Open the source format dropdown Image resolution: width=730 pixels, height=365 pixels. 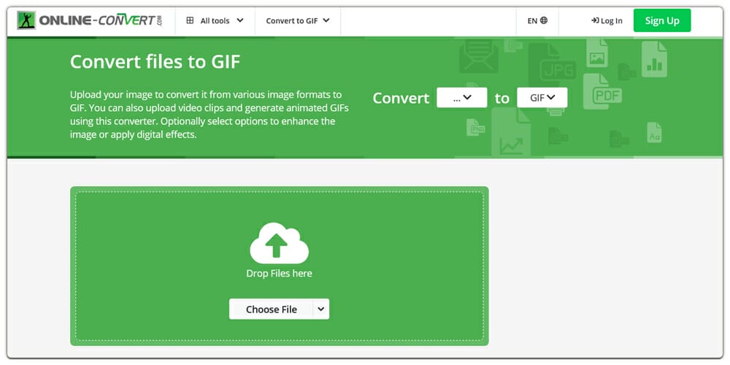(x=462, y=98)
